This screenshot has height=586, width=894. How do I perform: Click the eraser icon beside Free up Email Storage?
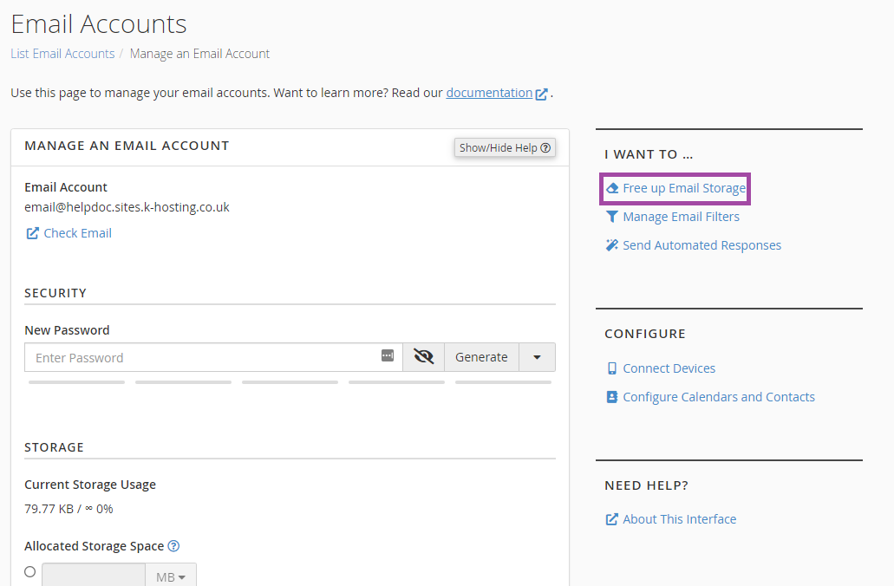612,188
